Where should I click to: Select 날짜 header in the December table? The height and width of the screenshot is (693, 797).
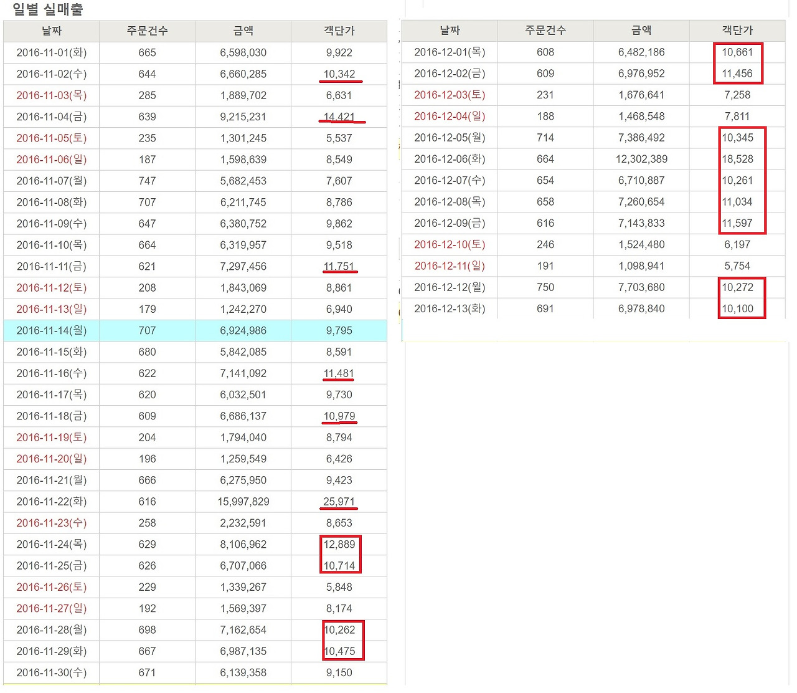tap(450, 30)
